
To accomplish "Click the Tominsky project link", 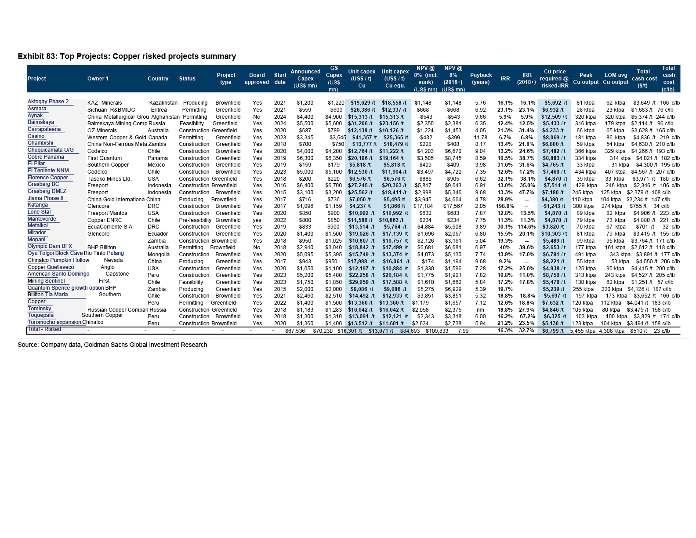I will 40,309.
